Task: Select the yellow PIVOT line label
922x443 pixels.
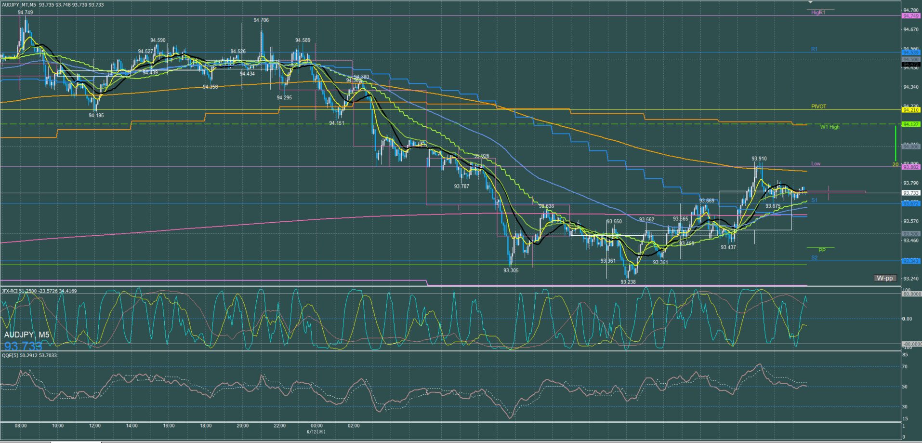Action: click(x=818, y=107)
